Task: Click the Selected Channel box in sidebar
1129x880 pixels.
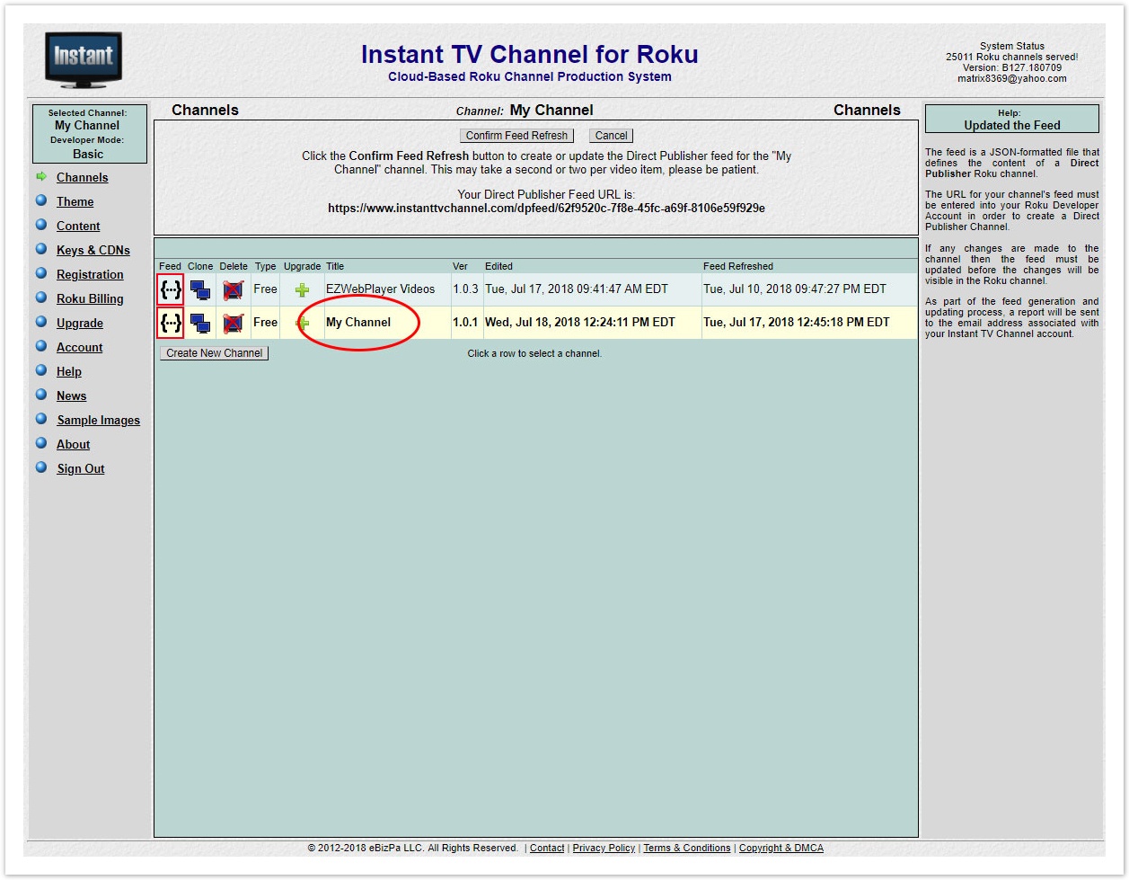Action: (x=89, y=134)
